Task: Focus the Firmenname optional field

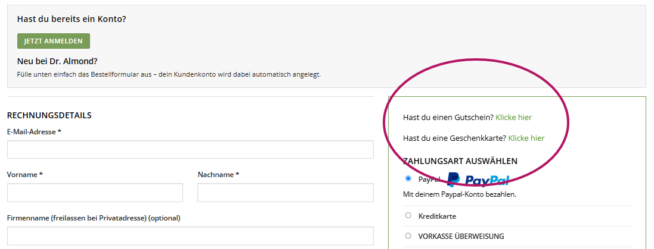Action: pos(190,236)
